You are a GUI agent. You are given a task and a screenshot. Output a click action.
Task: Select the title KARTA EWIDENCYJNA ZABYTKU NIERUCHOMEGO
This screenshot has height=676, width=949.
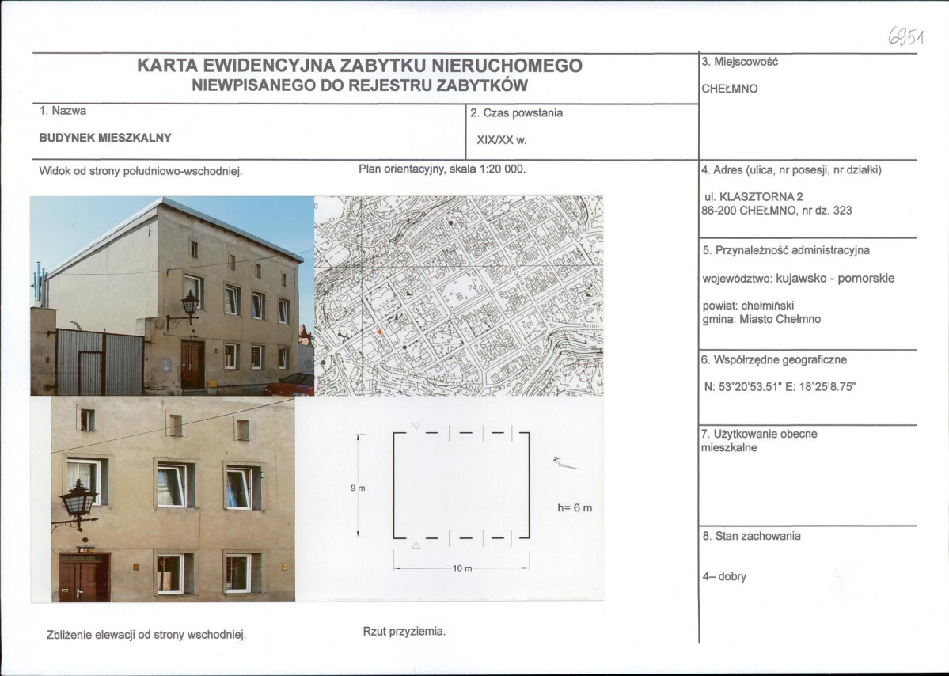click(360, 67)
